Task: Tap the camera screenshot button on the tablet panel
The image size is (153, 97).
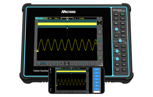Action: click(x=116, y=19)
